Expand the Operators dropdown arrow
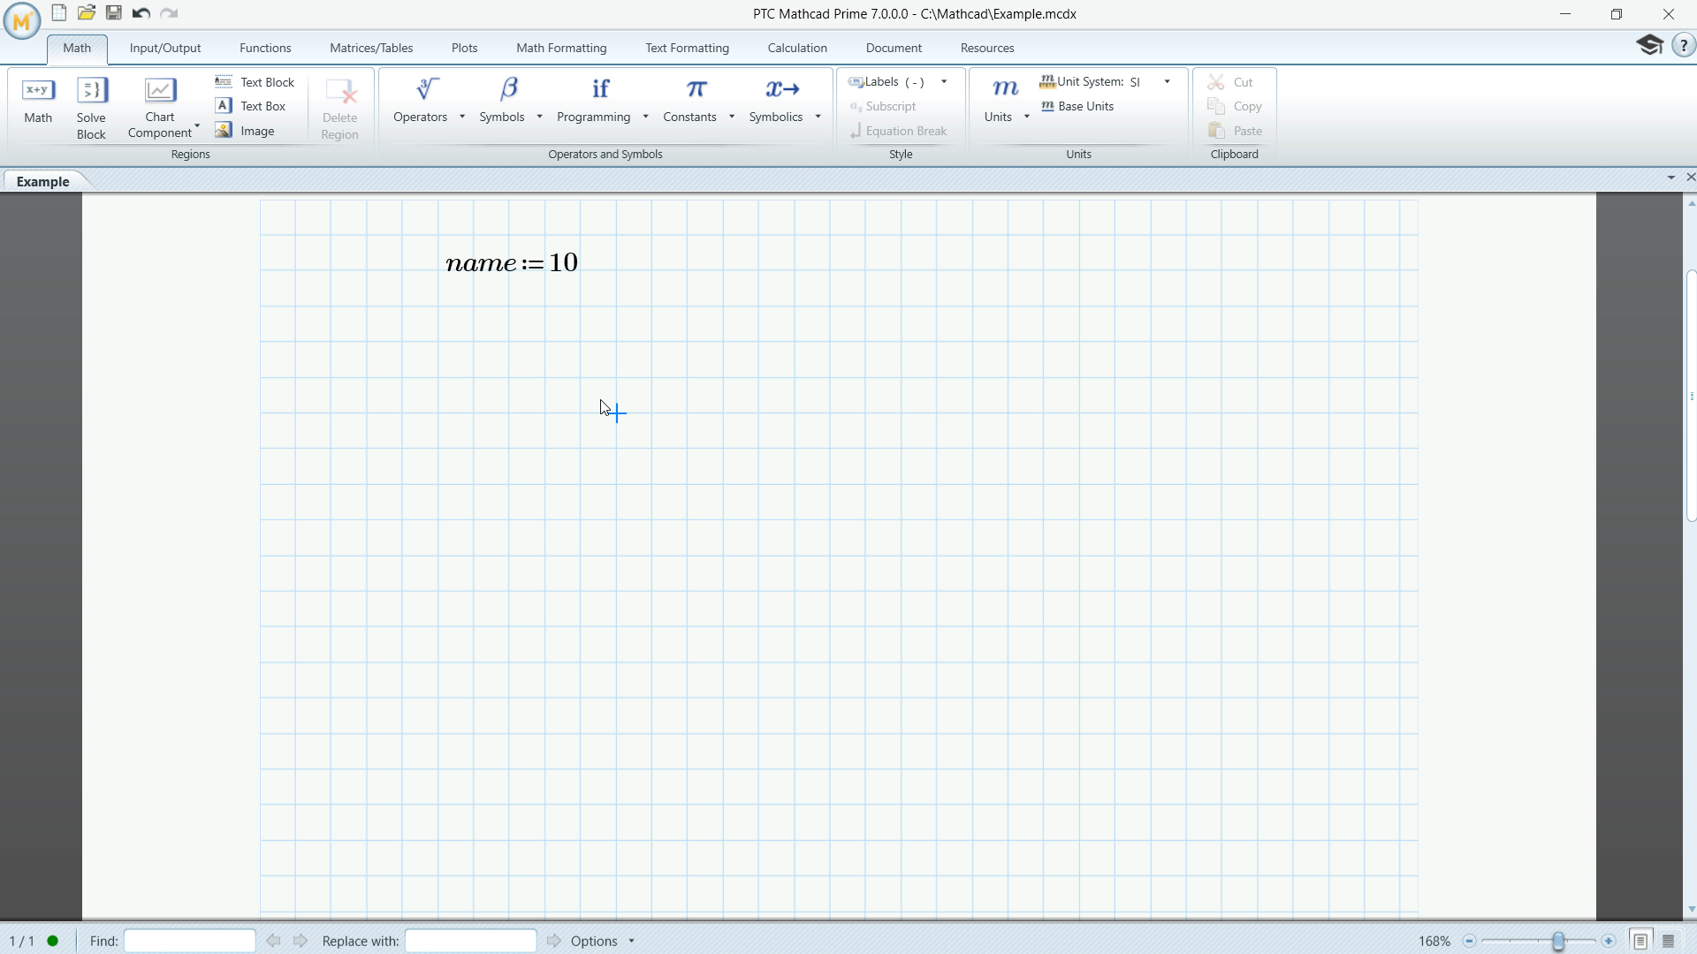1697x954 pixels. point(462,117)
